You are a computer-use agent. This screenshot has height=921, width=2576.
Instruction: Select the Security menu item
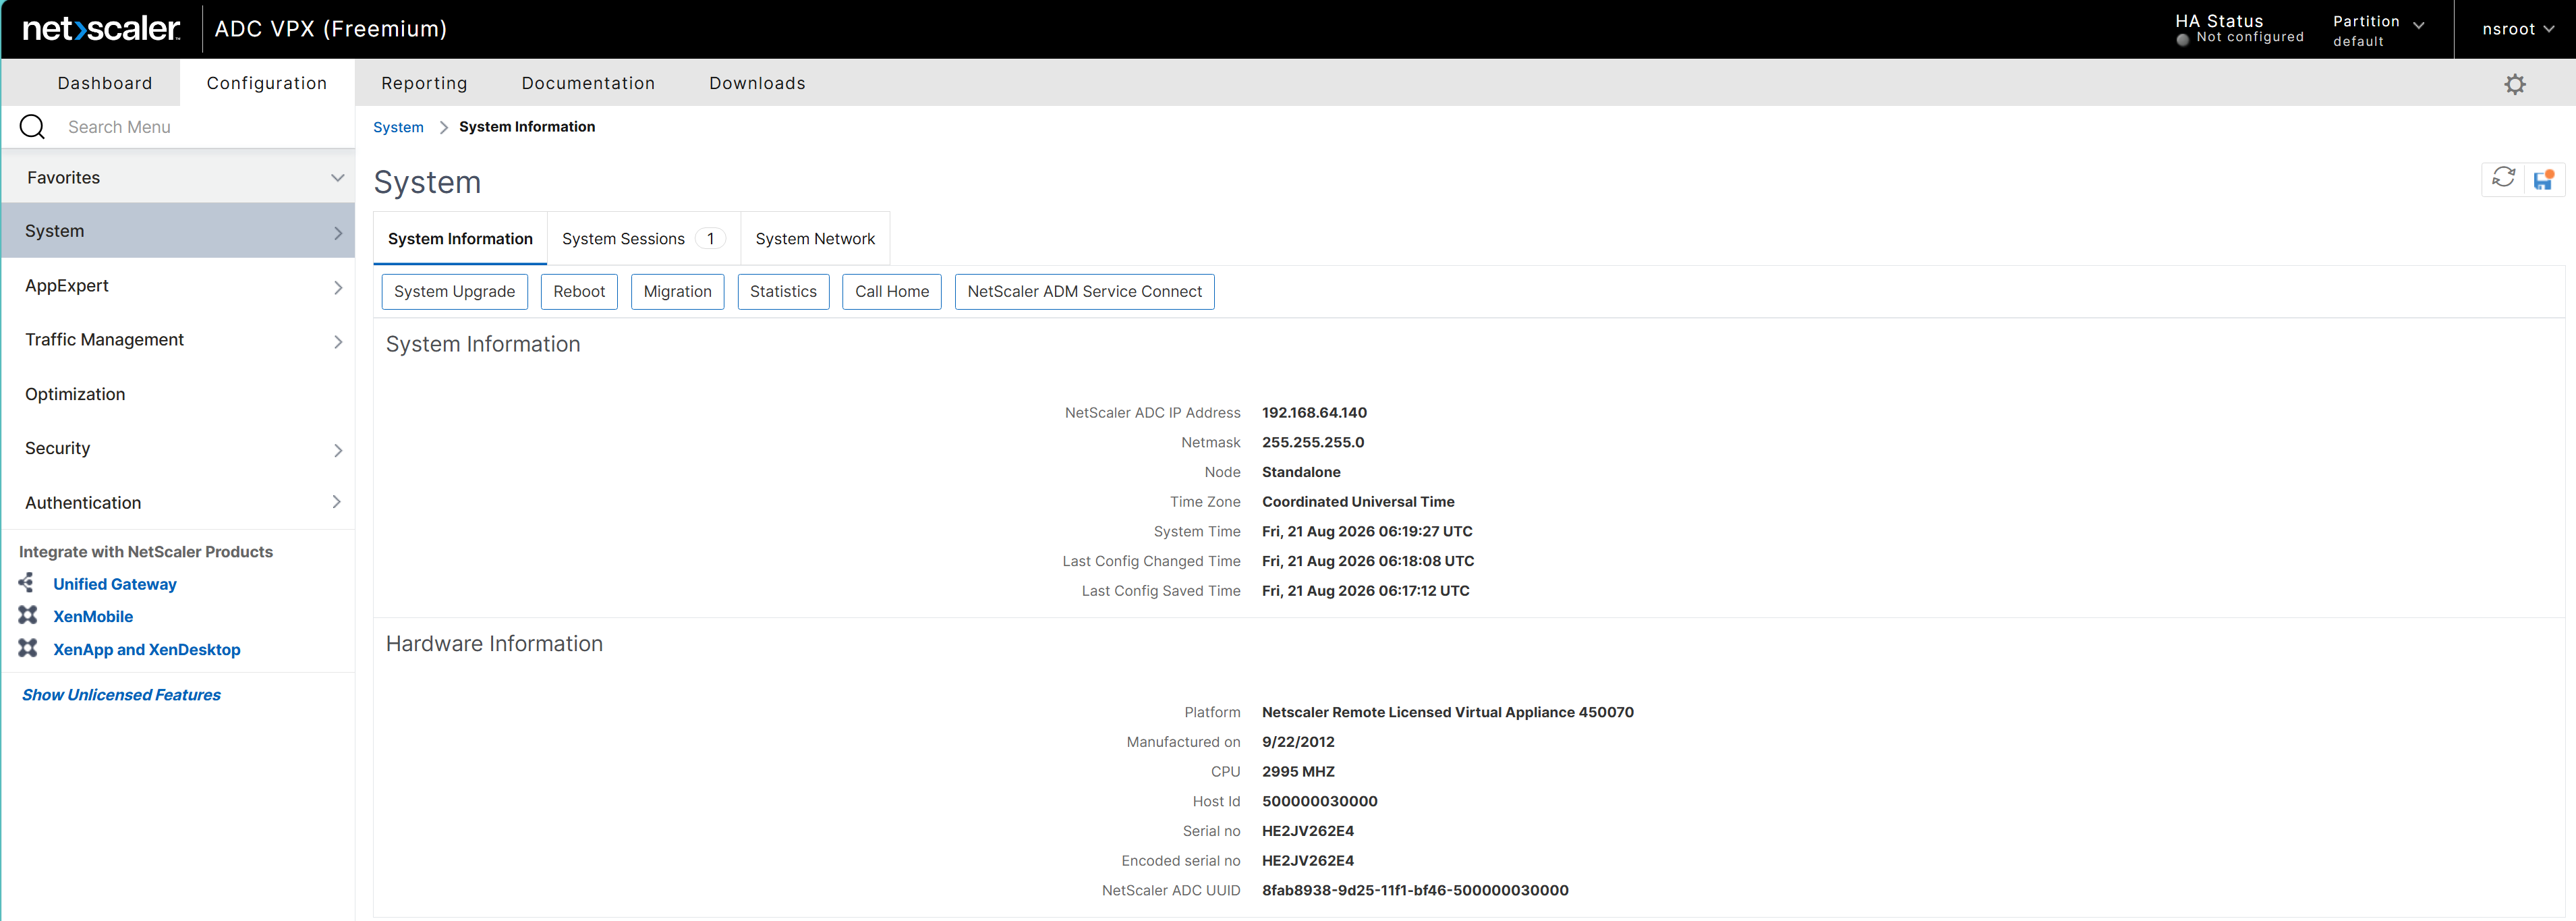178,449
